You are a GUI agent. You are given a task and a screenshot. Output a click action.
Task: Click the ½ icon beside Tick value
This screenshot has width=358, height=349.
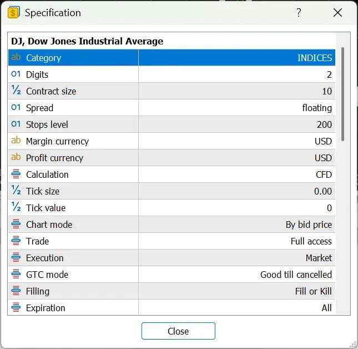point(16,207)
